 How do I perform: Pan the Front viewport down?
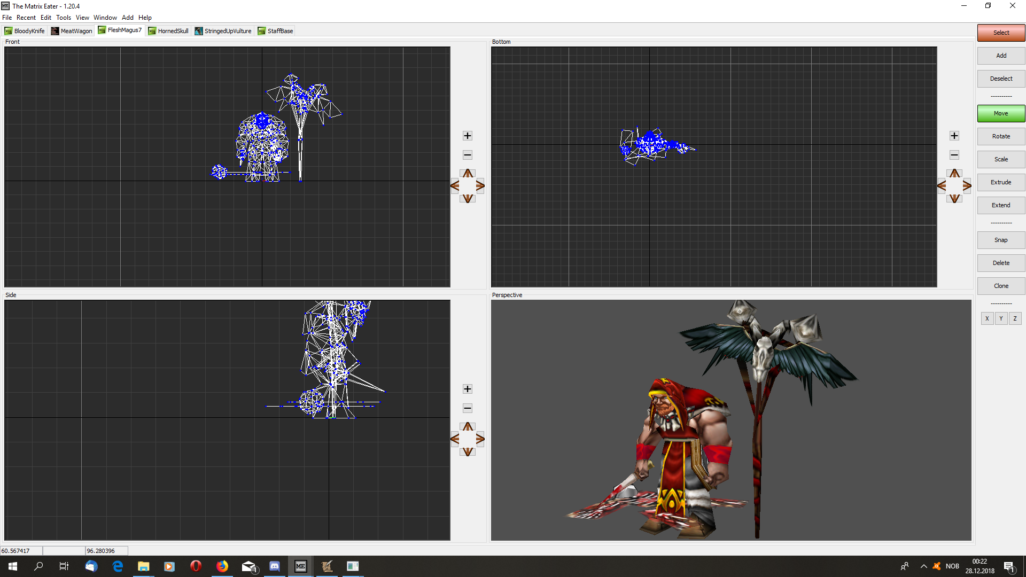[x=468, y=198]
